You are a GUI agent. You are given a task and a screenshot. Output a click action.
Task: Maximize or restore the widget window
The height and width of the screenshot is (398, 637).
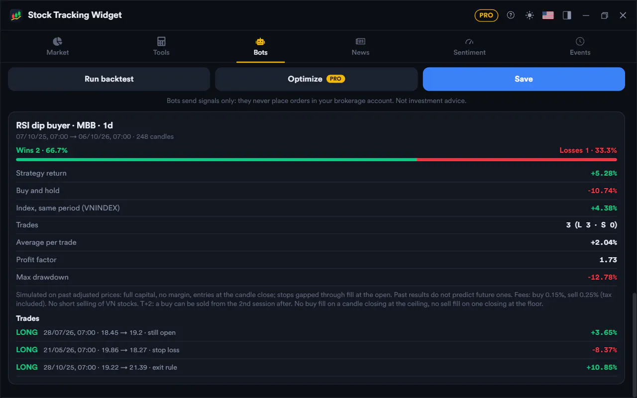(604, 15)
